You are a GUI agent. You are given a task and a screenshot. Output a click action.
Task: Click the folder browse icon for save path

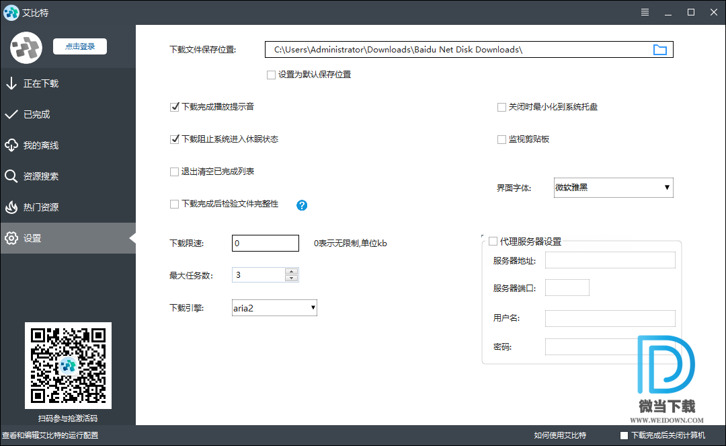click(x=660, y=50)
